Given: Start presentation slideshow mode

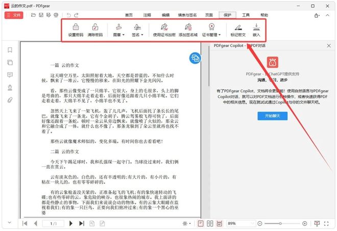Looking at the screenshot, I should 317,223.
